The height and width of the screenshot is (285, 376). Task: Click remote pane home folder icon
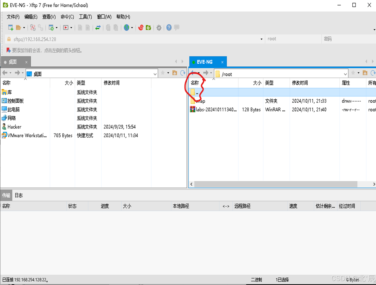tap(365, 73)
